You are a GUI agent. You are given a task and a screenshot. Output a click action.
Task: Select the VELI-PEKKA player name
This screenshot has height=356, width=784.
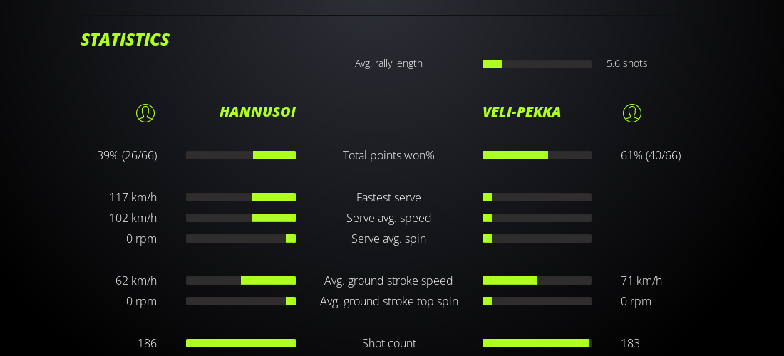point(522,112)
